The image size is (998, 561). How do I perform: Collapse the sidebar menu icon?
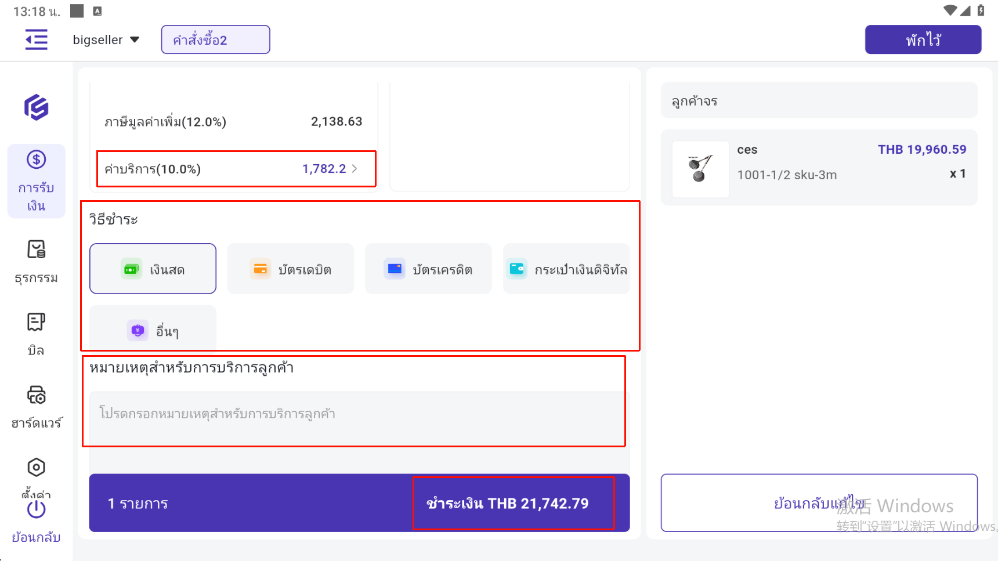(x=37, y=40)
